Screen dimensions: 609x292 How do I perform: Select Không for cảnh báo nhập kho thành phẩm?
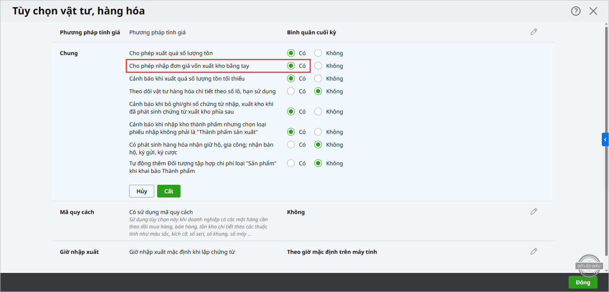tap(318, 132)
